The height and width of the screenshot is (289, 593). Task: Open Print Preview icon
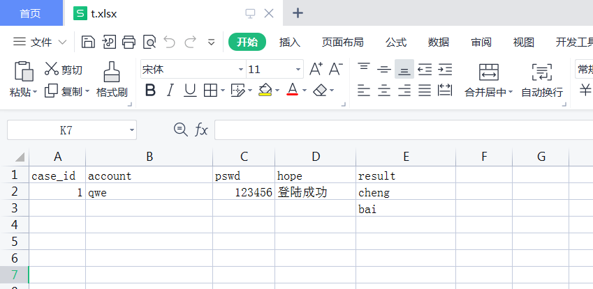coord(149,42)
